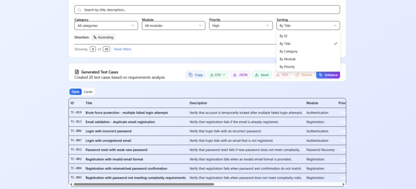Open the All categories dropdown
The height and width of the screenshot is (189, 416).
click(106, 26)
